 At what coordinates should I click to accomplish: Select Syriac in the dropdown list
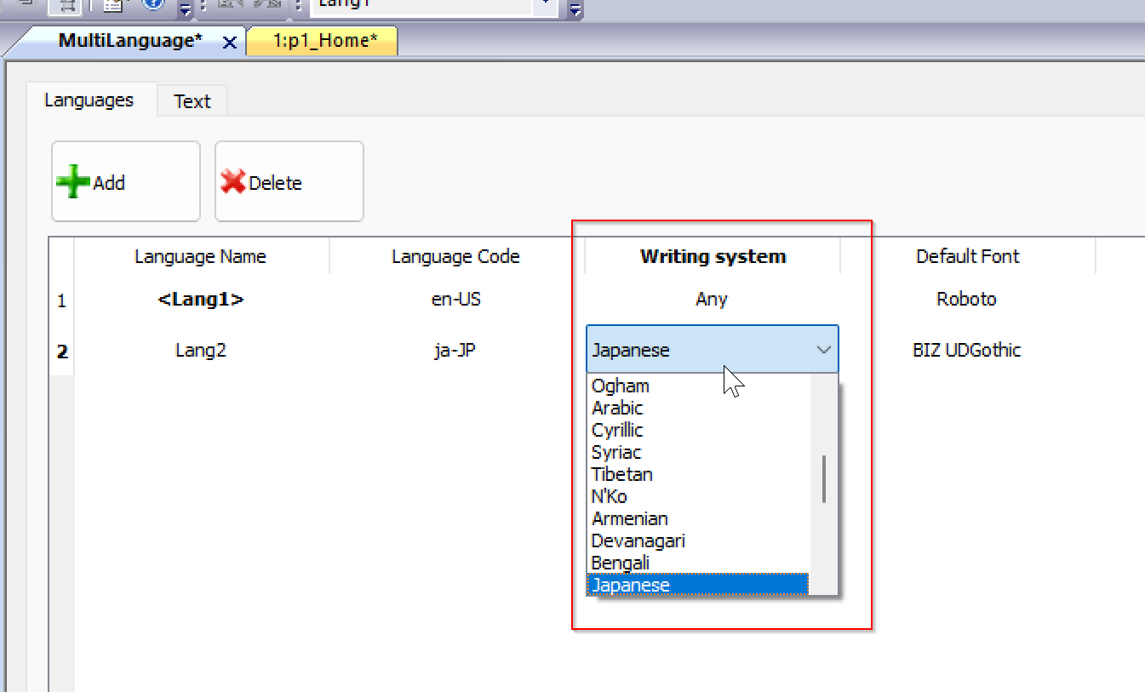tap(698, 452)
